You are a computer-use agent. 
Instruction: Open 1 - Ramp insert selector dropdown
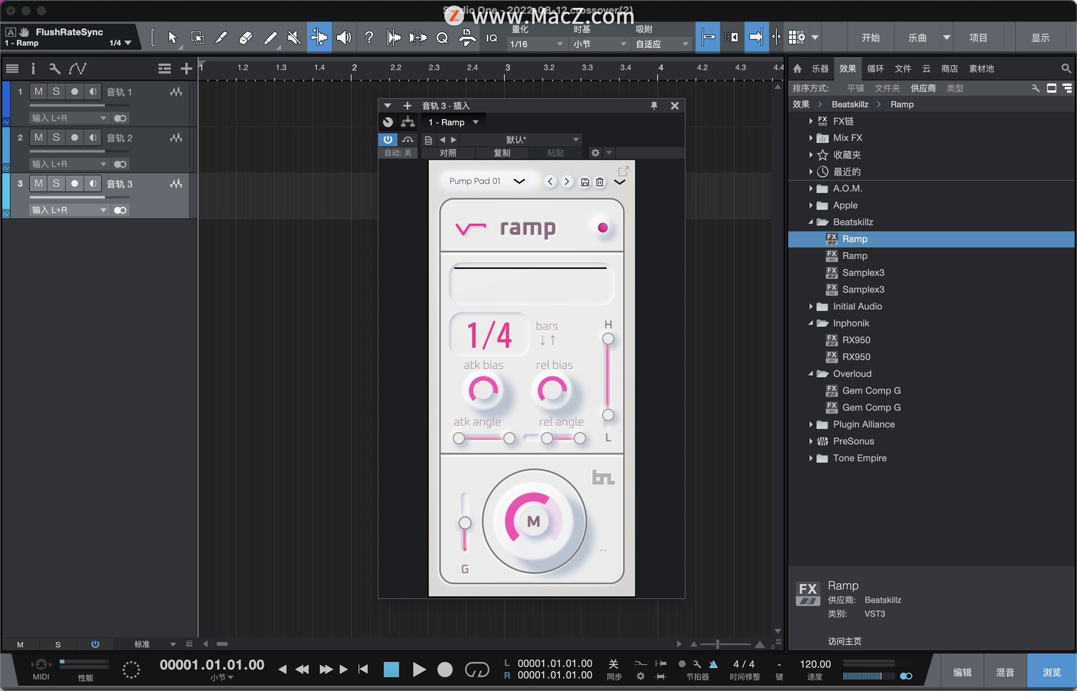[x=453, y=122]
